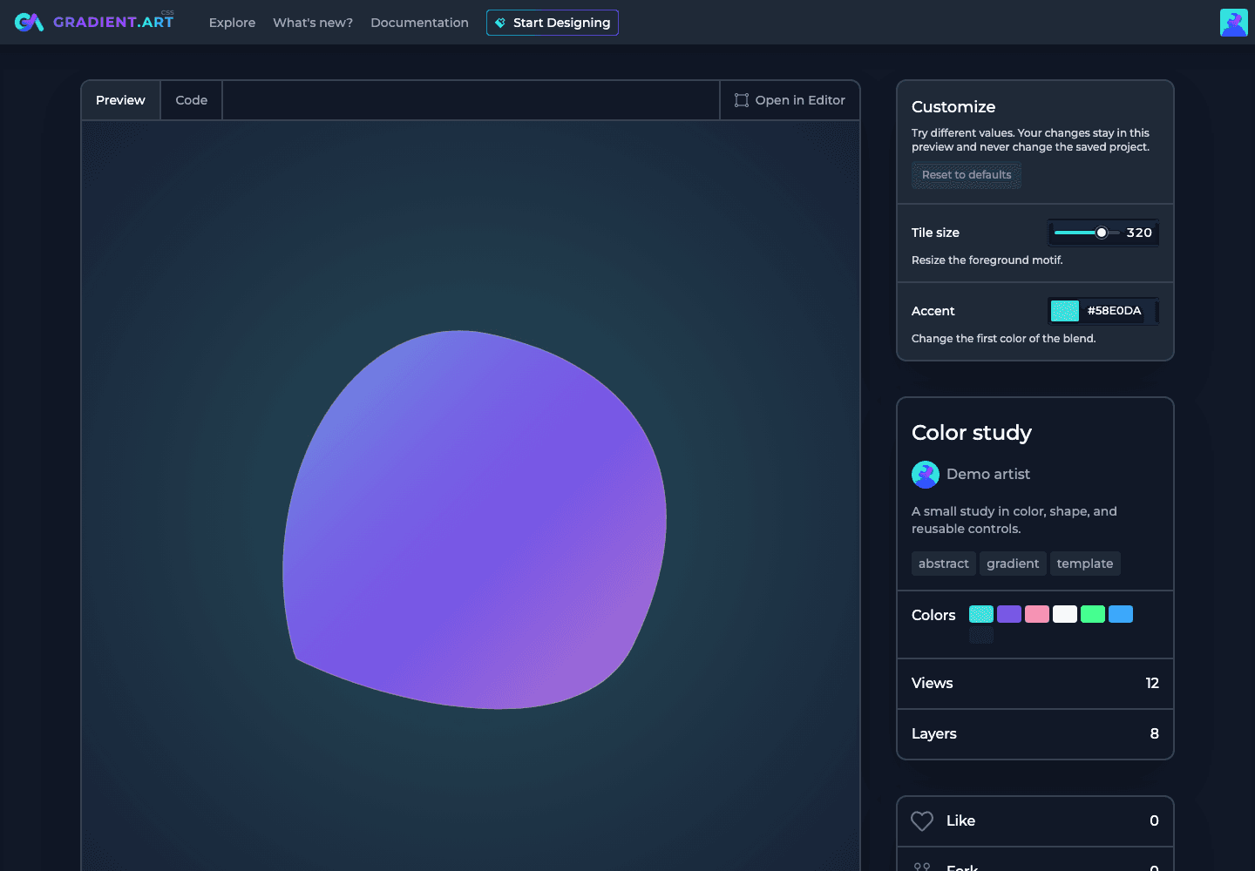This screenshot has height=871, width=1255.
Task: Select the pink swatch in Colors
Action: tap(1037, 614)
